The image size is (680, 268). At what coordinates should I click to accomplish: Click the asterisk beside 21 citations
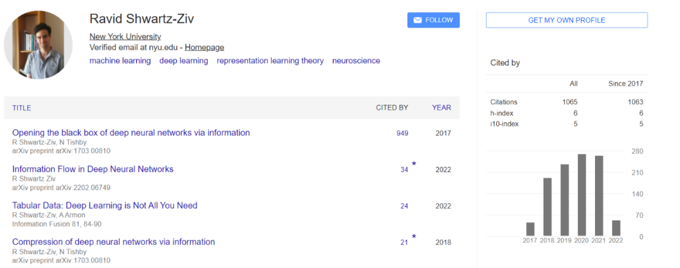point(414,237)
